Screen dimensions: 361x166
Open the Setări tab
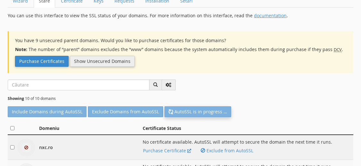tap(186, 1)
